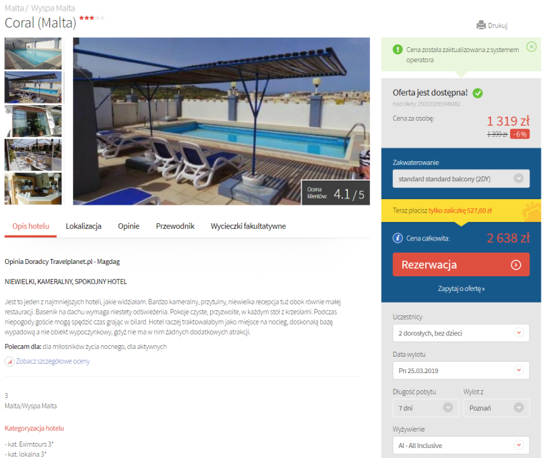Click the green exclamation alert icon
The height and width of the screenshot is (458, 543).
[x=397, y=49]
